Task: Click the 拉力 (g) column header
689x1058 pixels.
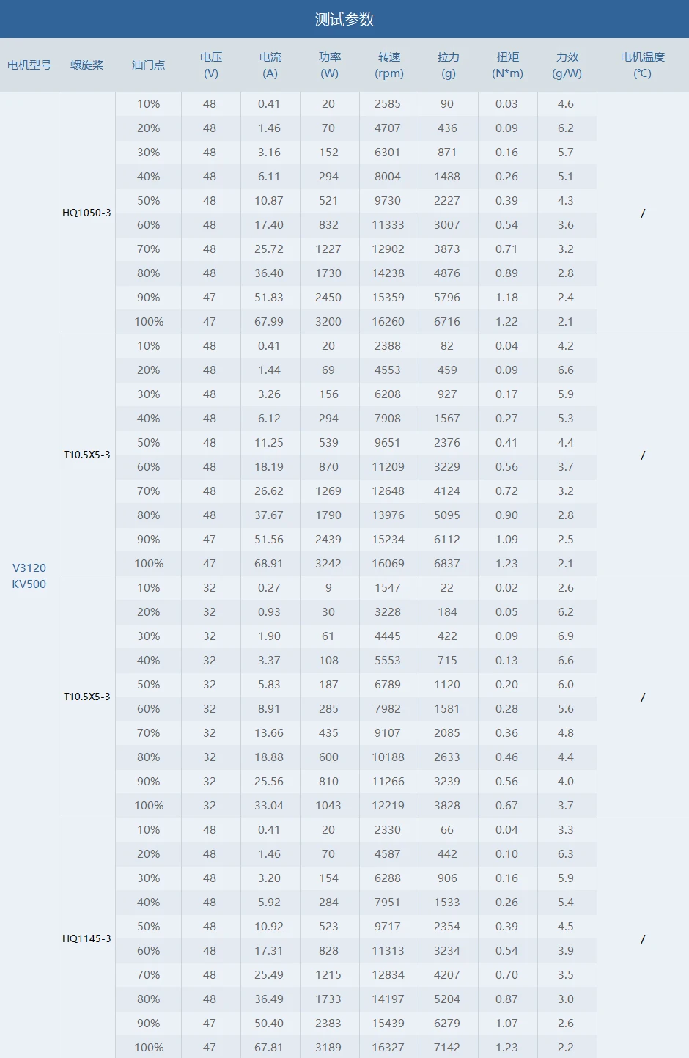Action: point(449,65)
